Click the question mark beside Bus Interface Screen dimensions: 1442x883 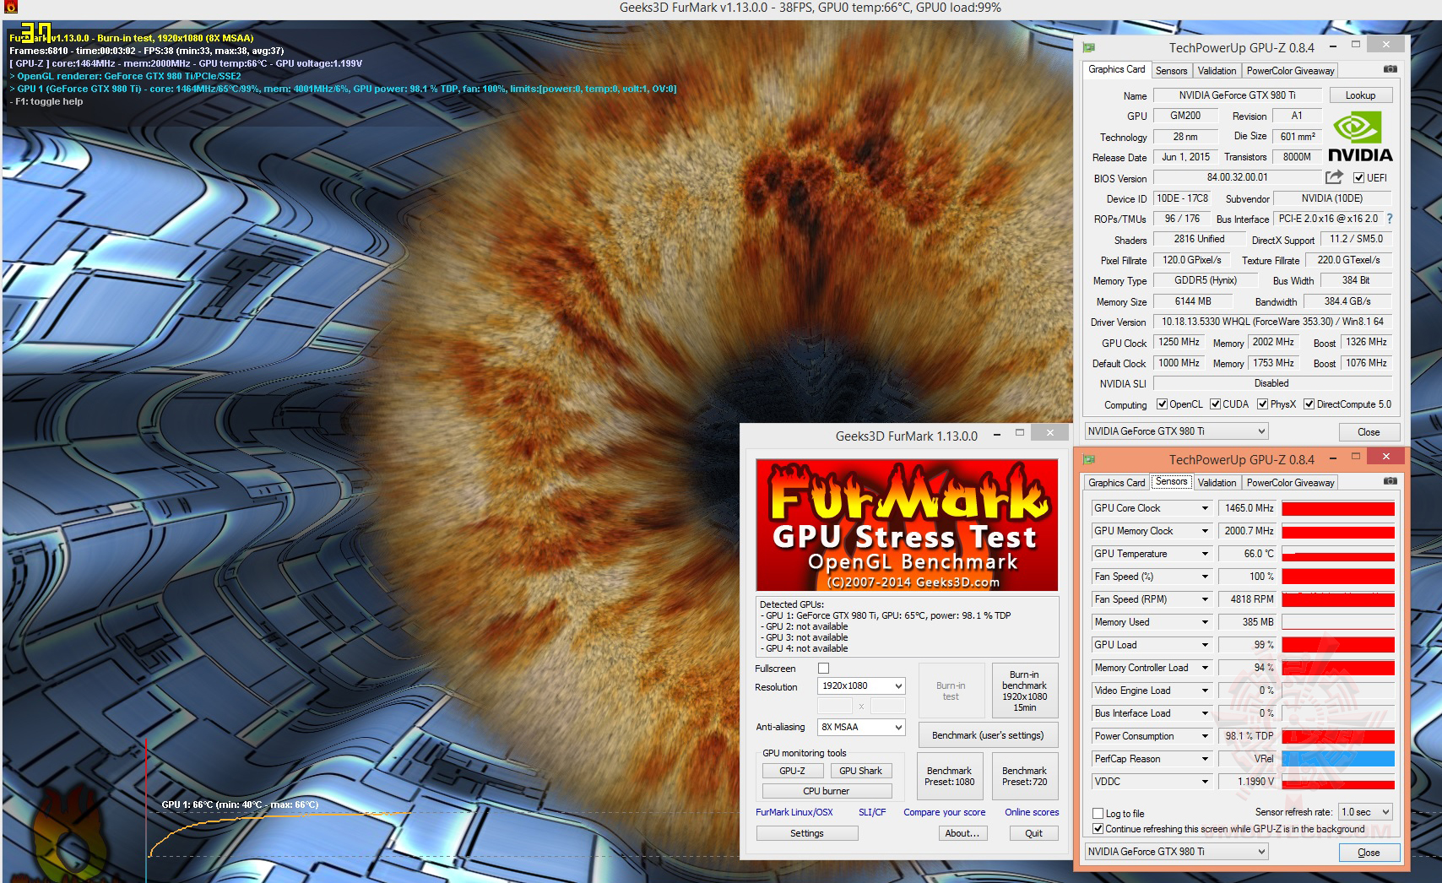(1390, 219)
